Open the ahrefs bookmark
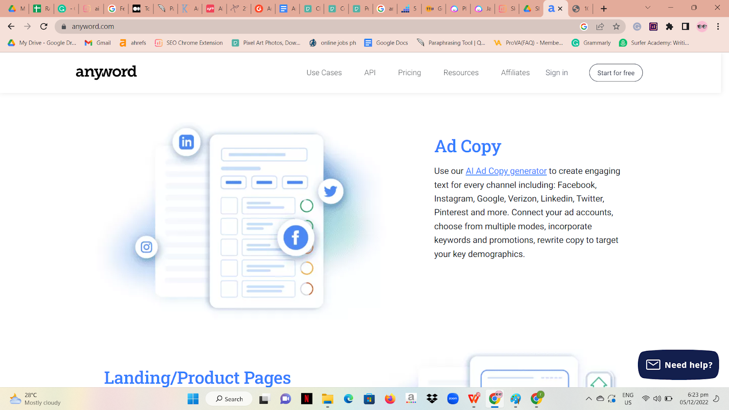This screenshot has height=410, width=729. [133, 43]
